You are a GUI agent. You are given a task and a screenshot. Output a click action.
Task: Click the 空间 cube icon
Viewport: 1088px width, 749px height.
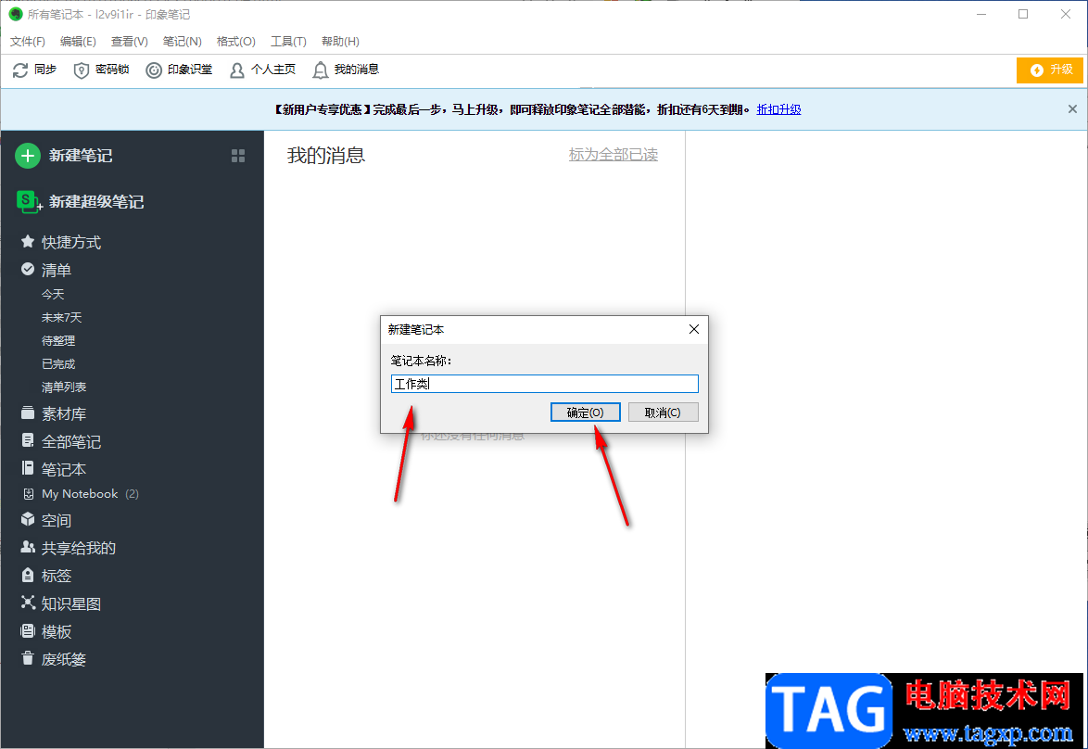tap(28, 519)
